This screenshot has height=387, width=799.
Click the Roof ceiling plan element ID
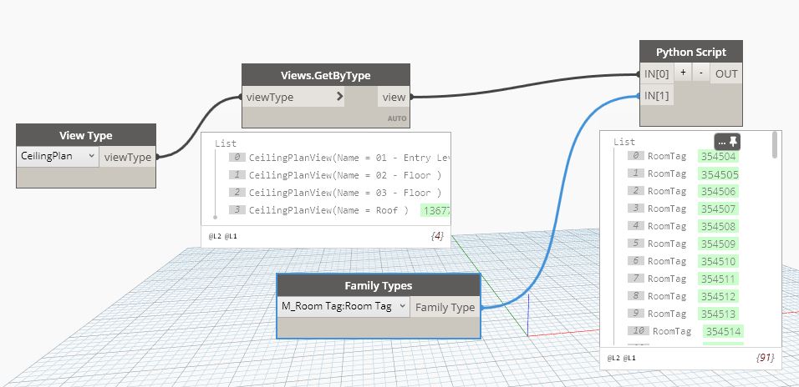click(x=436, y=210)
